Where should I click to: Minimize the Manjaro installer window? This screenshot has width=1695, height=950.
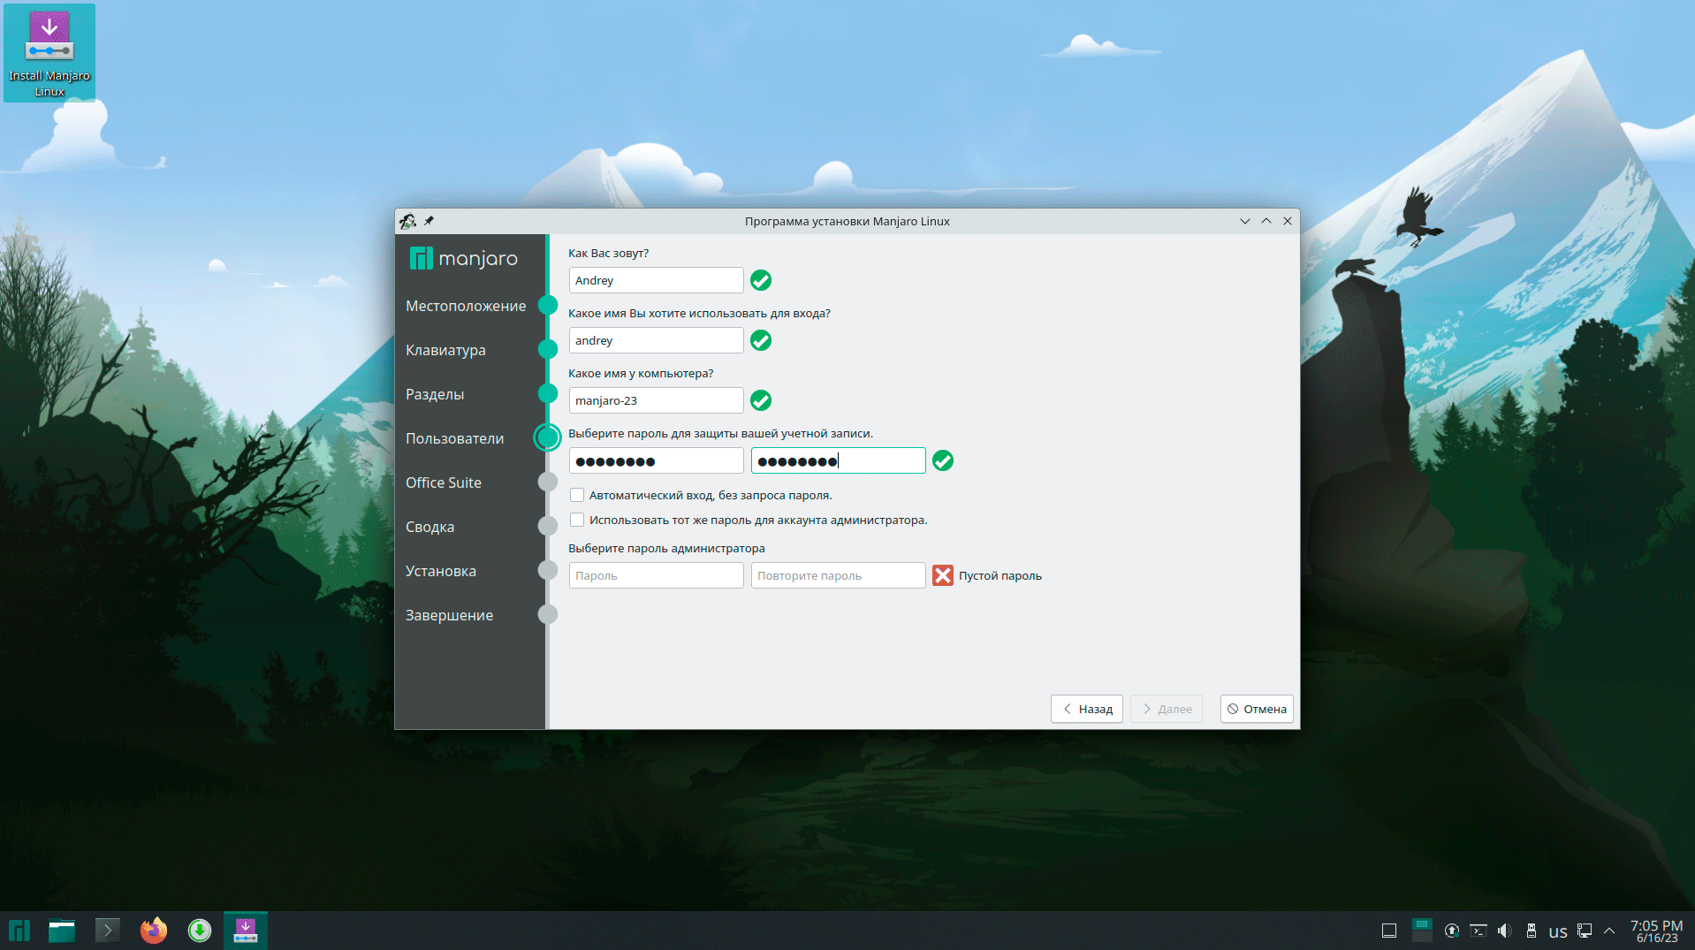pyautogui.click(x=1245, y=221)
